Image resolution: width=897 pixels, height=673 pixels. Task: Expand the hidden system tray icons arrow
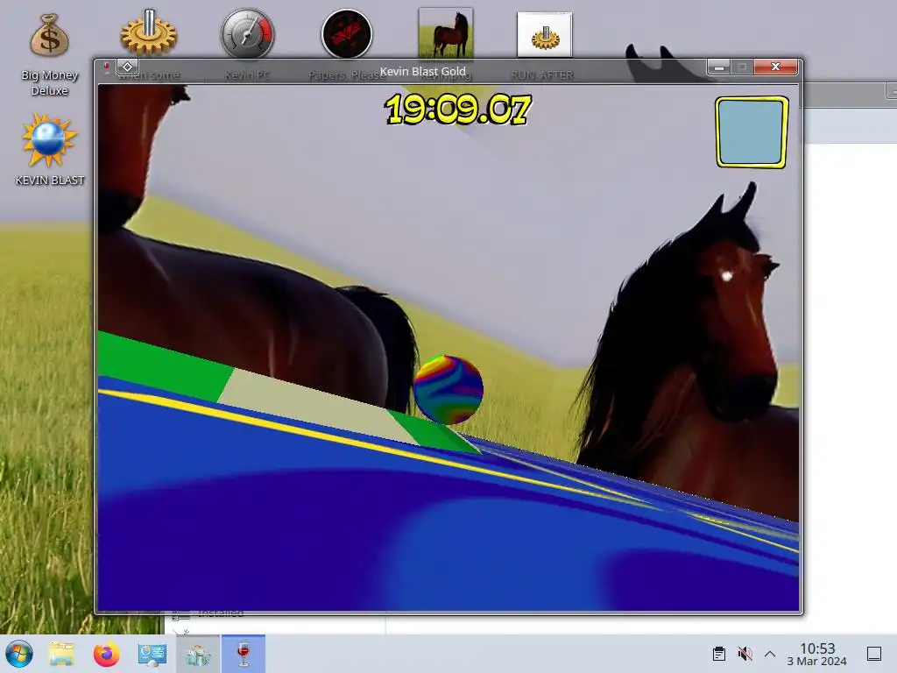coord(770,654)
